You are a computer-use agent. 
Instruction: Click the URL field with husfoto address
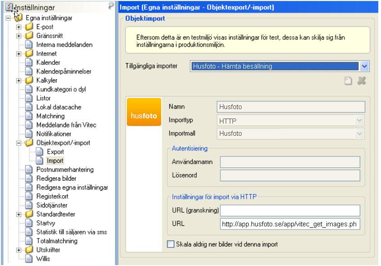tap(290, 224)
